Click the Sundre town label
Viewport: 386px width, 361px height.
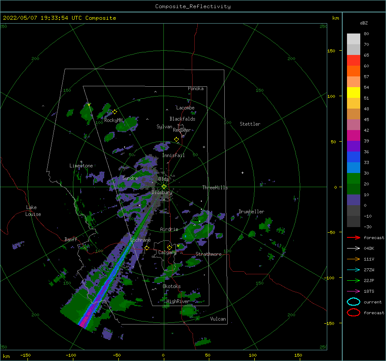point(130,178)
